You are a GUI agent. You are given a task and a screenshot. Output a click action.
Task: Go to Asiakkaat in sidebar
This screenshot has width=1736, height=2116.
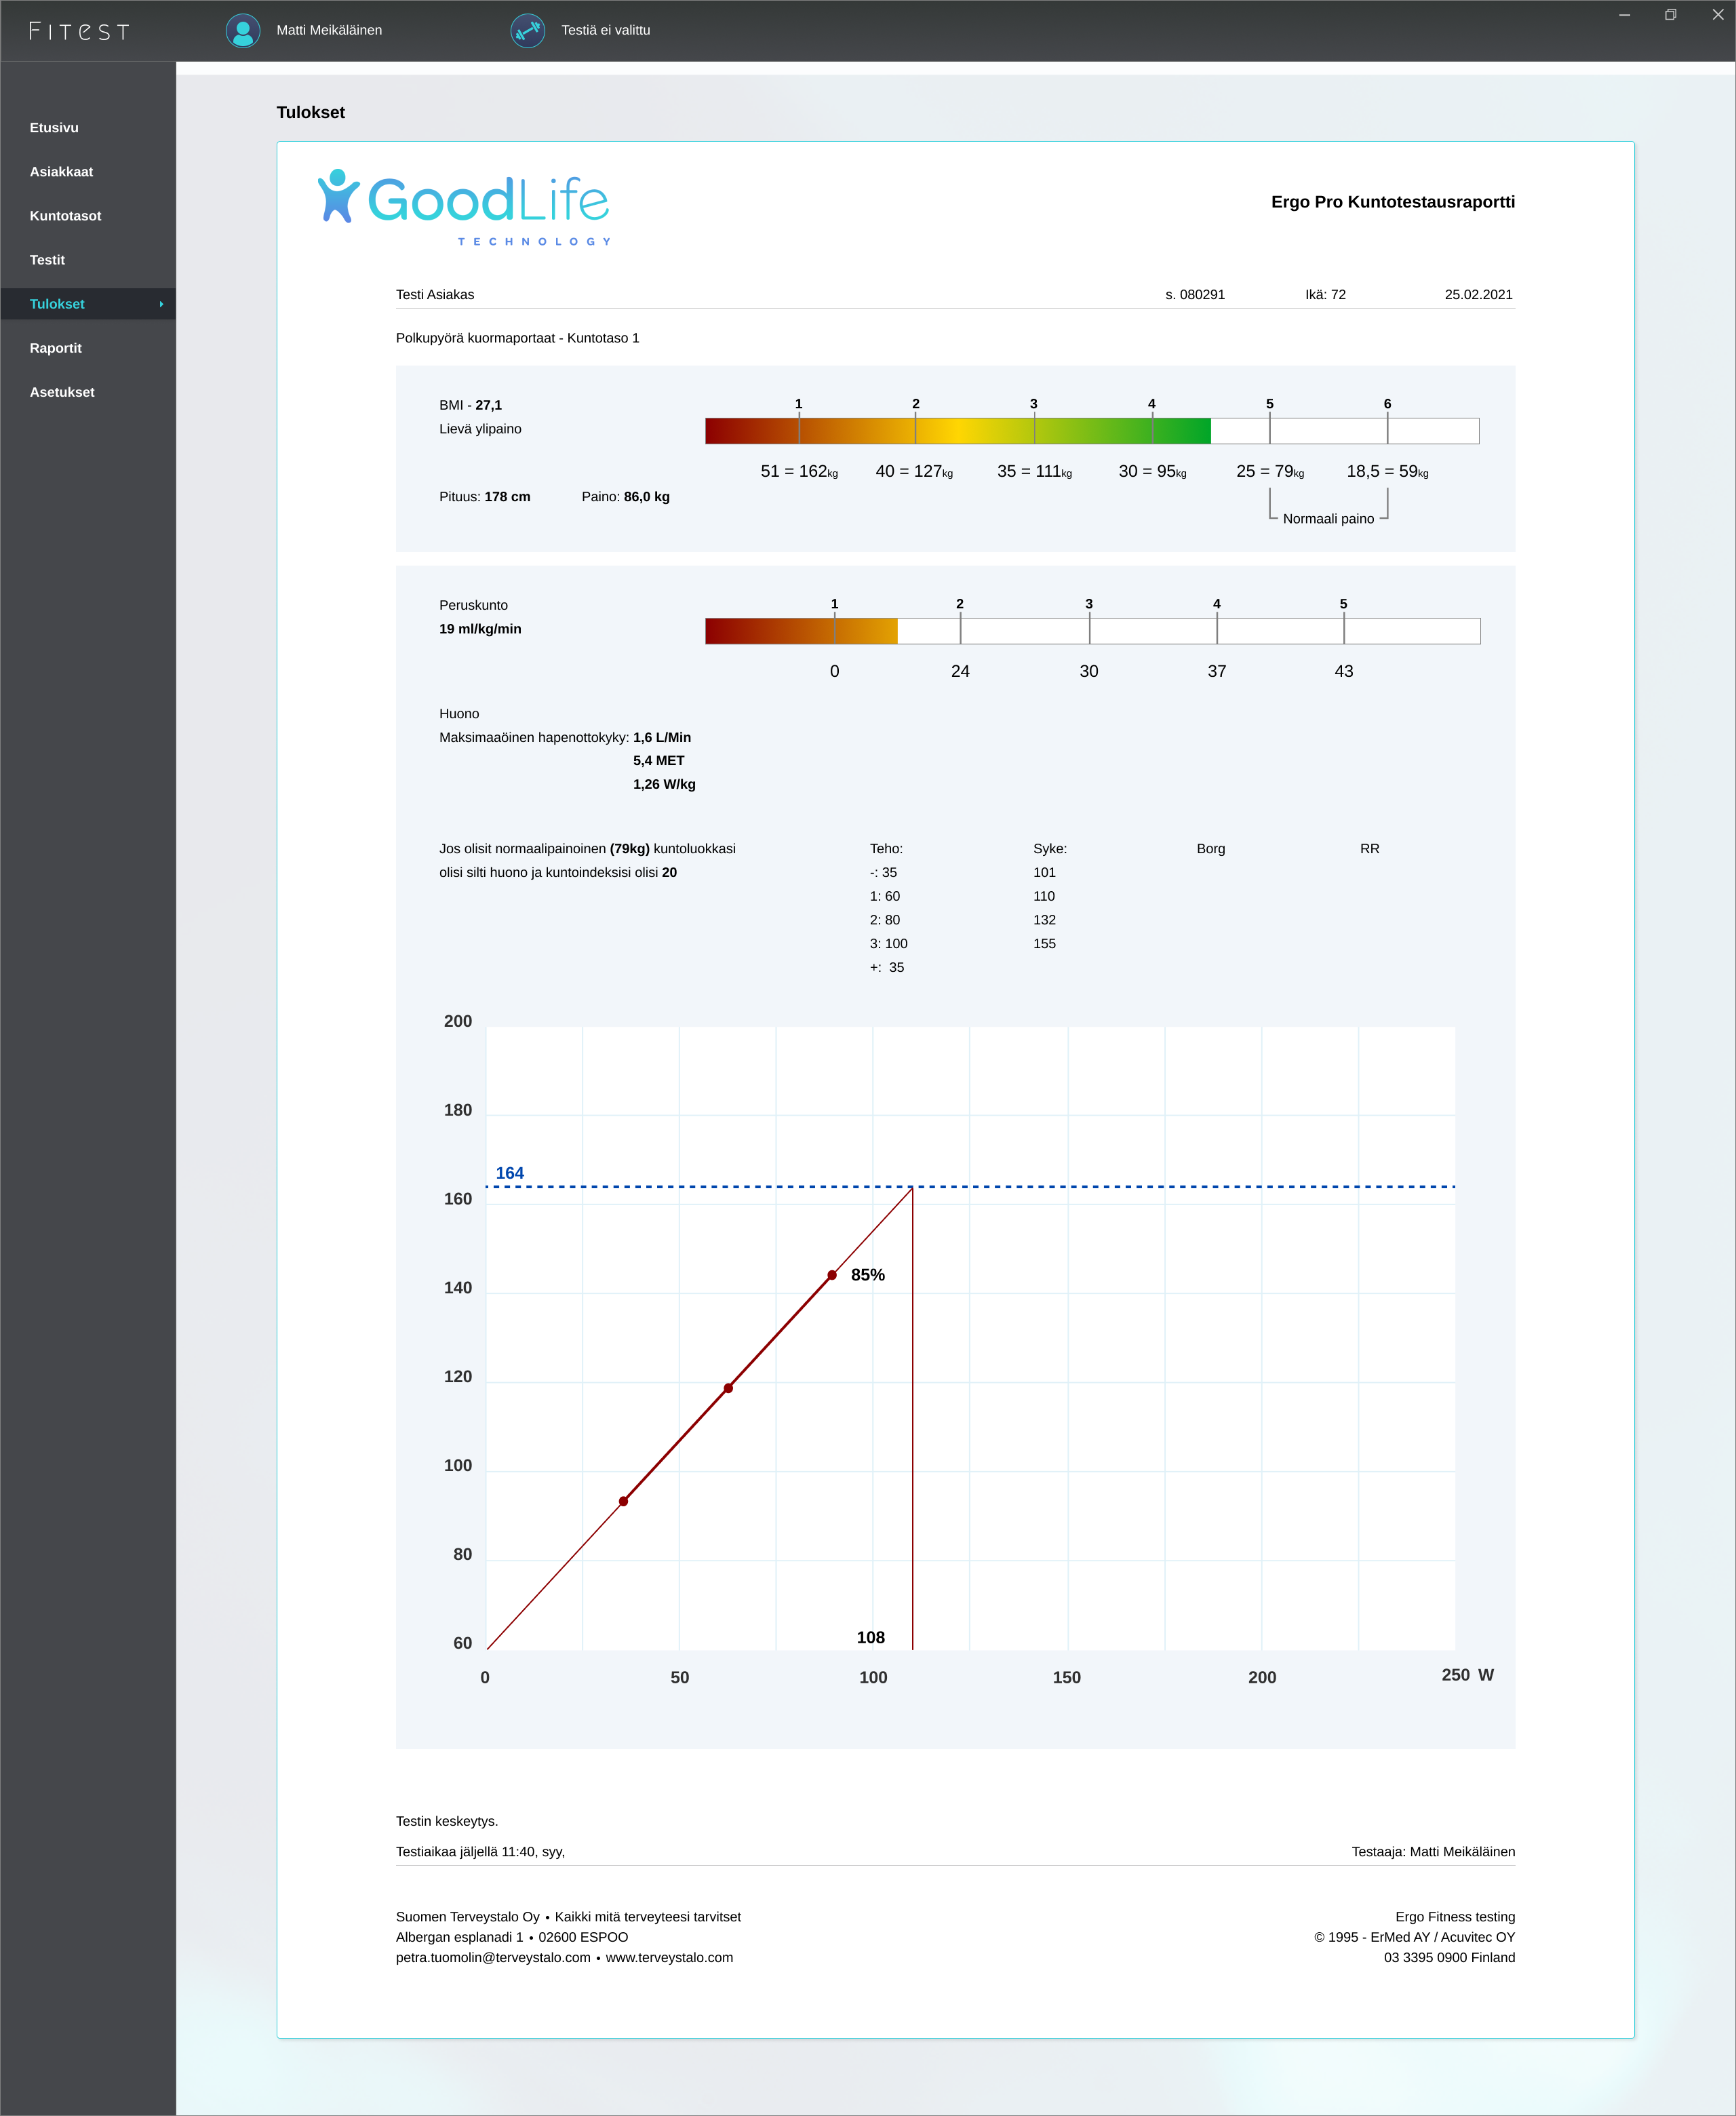click(61, 171)
